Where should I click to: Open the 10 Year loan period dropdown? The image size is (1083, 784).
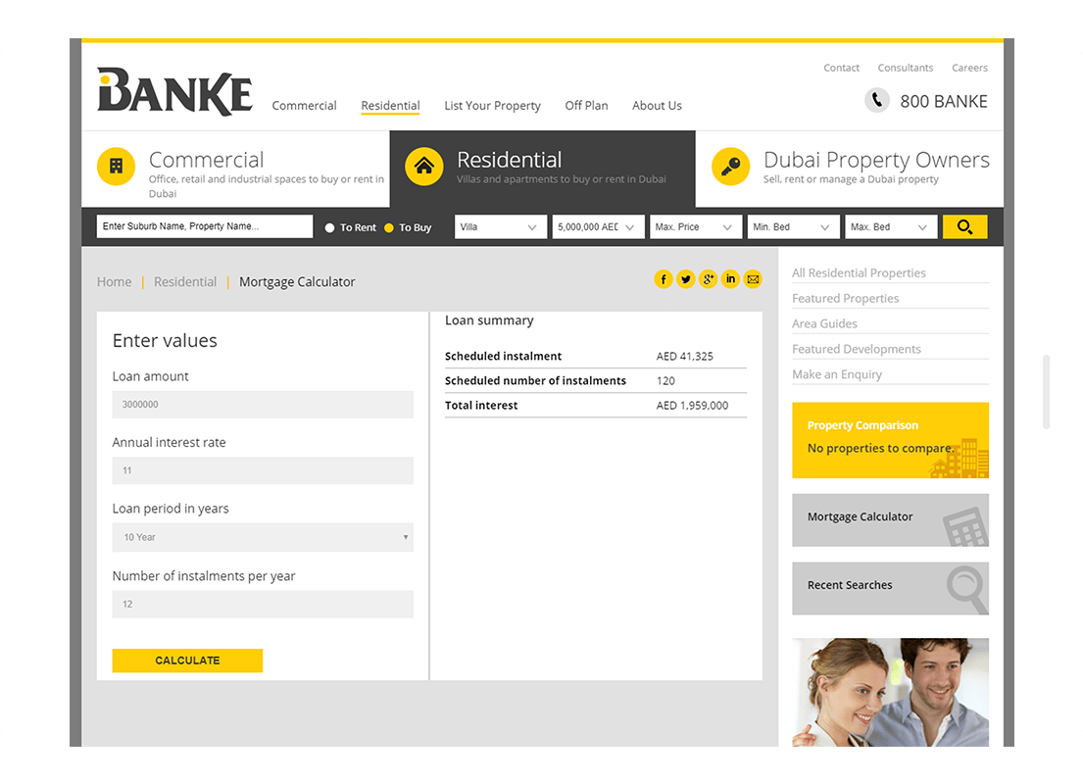(x=263, y=537)
